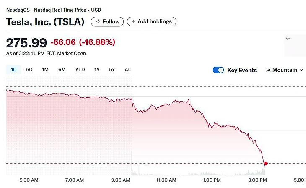Switch to the 5D range tab
Viewport: 306px width, 188px height.
[29, 70]
